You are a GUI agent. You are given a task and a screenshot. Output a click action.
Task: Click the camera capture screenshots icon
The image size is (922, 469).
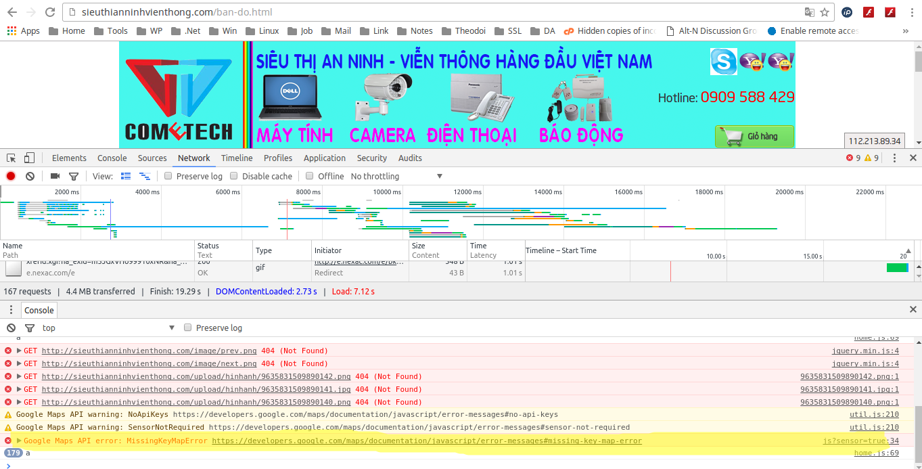point(55,176)
